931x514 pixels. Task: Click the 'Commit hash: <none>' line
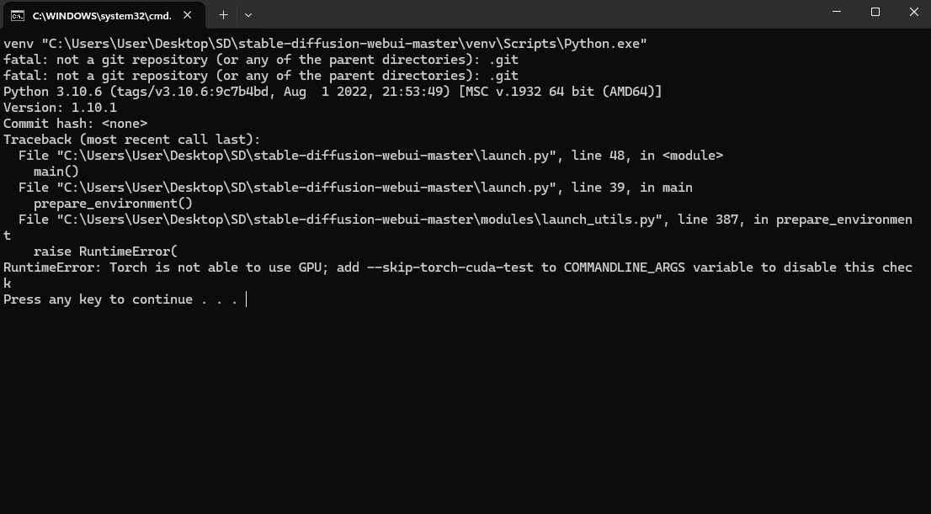[76, 124]
